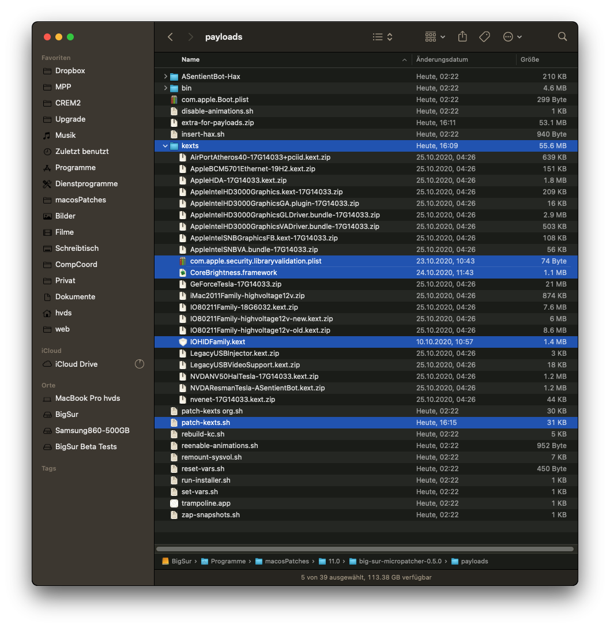Image resolution: width=610 pixels, height=628 pixels.
Task: Select patch-kexts.sh file
Action: pyautogui.click(x=366, y=423)
